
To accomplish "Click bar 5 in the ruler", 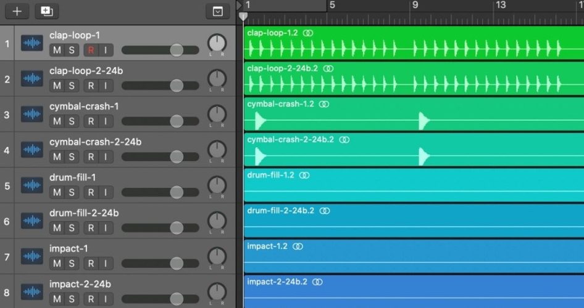I will point(332,5).
